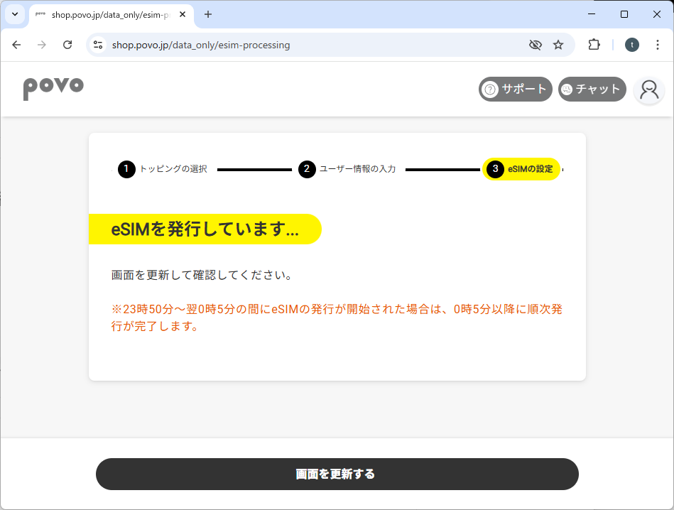This screenshot has height=510, width=674.
Task: Click the third-party cookies eye icon
Action: pos(536,45)
